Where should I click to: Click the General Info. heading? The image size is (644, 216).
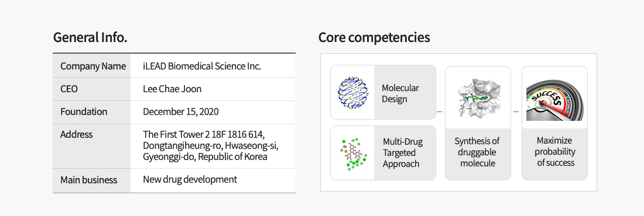90,37
